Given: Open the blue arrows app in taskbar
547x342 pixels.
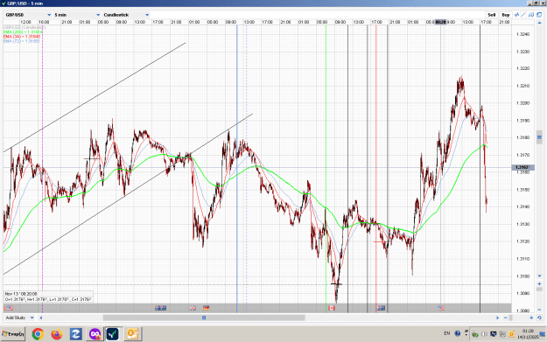Looking at the screenshot, I should (x=75, y=334).
